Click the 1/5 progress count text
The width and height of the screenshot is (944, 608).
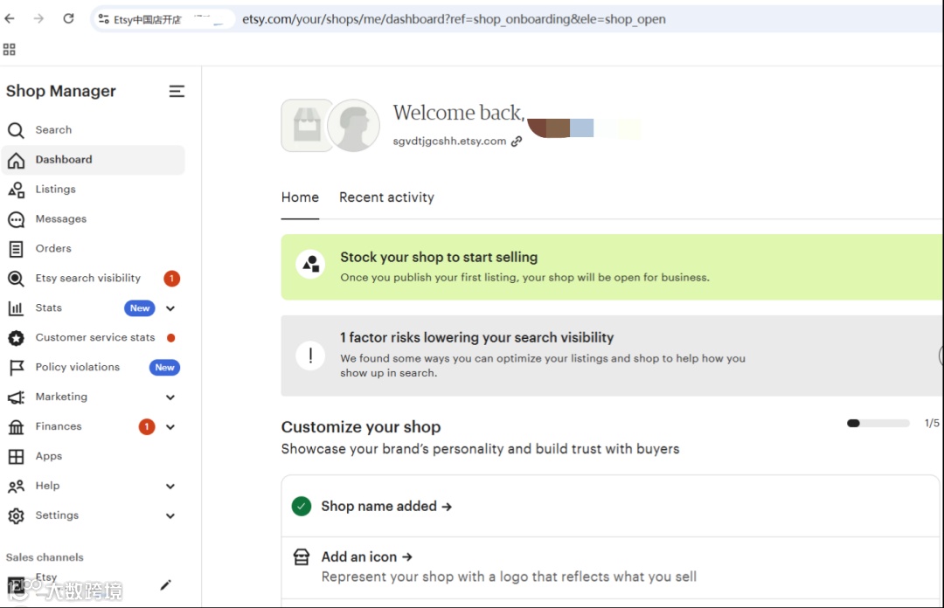(x=932, y=423)
